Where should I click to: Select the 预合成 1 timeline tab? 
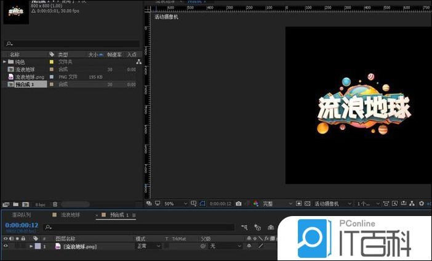[119, 215]
